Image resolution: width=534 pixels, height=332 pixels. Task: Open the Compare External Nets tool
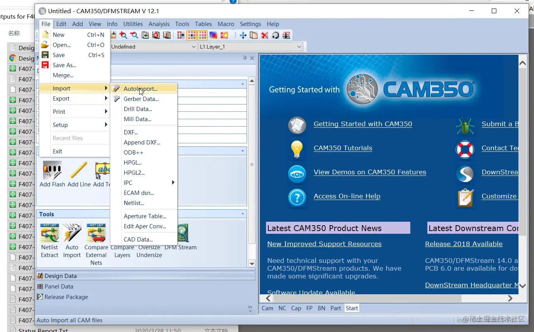(x=96, y=233)
